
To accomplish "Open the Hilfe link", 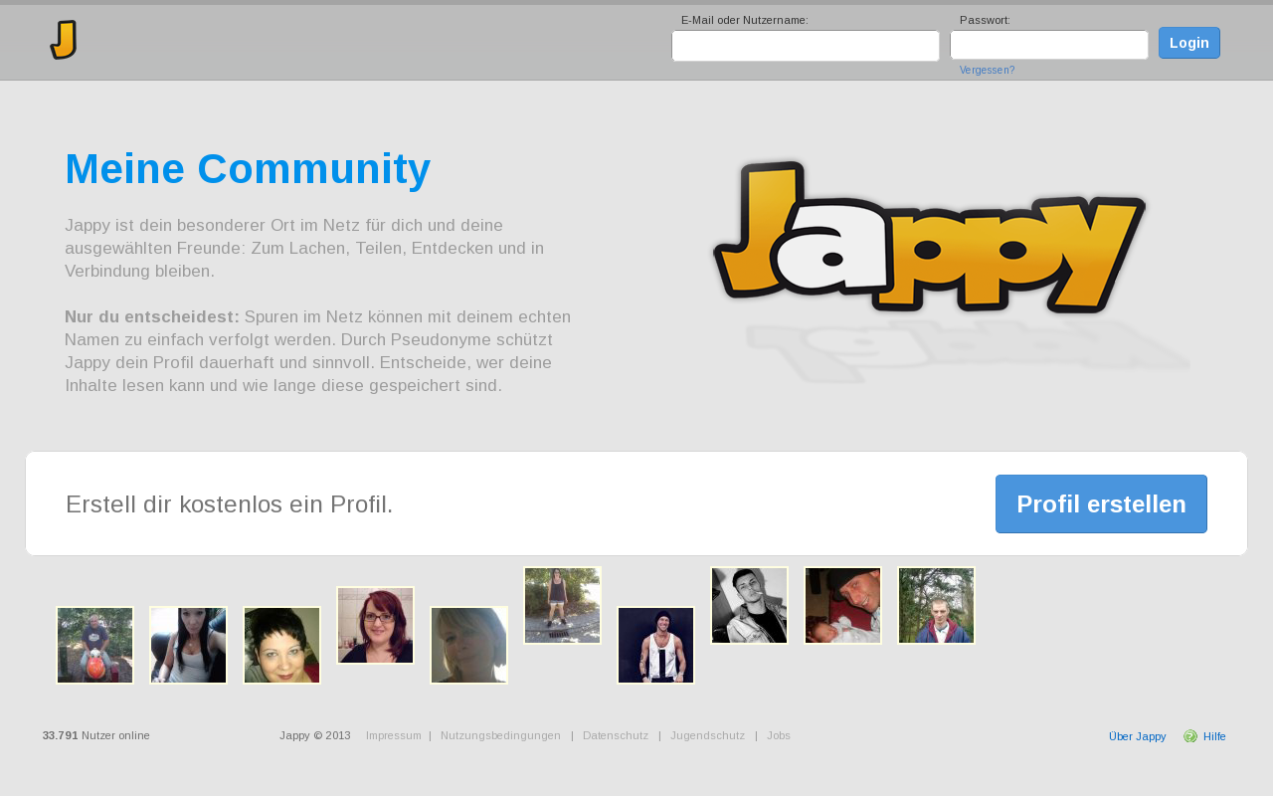I will coord(1214,736).
